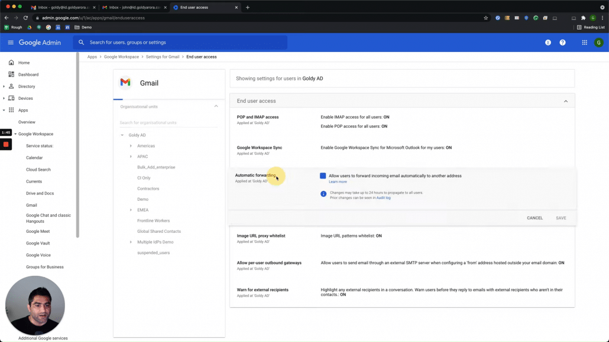Expand the Americas org unit

(131, 146)
